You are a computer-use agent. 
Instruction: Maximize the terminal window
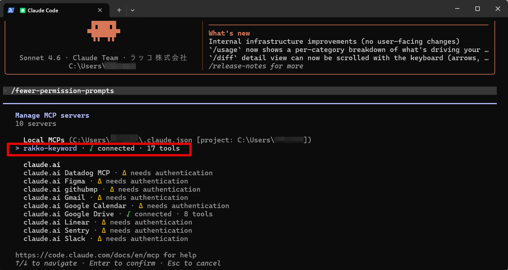(477, 9)
